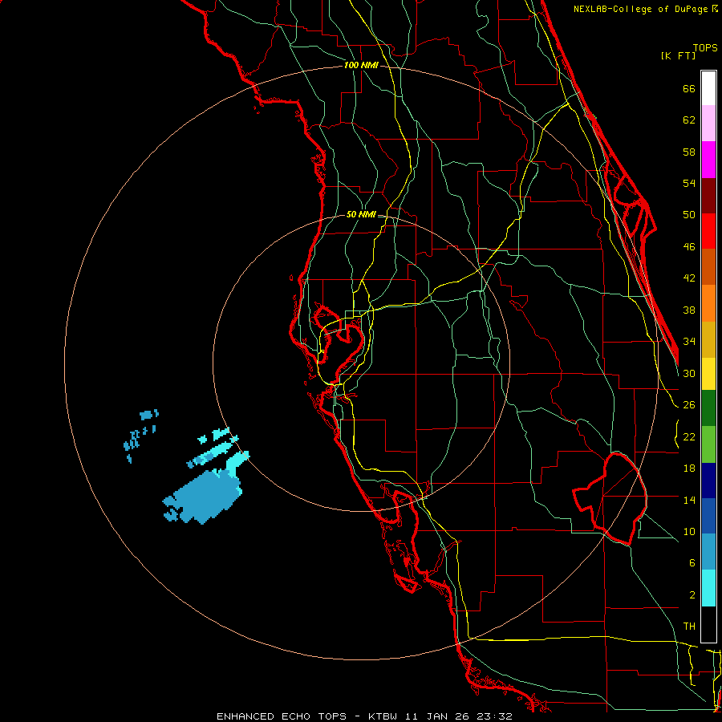This screenshot has height=722, width=722.
Task: Click the "58" value on the scale
Action: click(689, 152)
